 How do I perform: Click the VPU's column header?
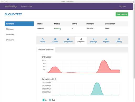click(74, 24)
